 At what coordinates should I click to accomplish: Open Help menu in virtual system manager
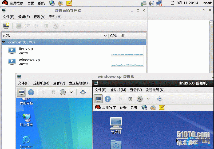55,17
